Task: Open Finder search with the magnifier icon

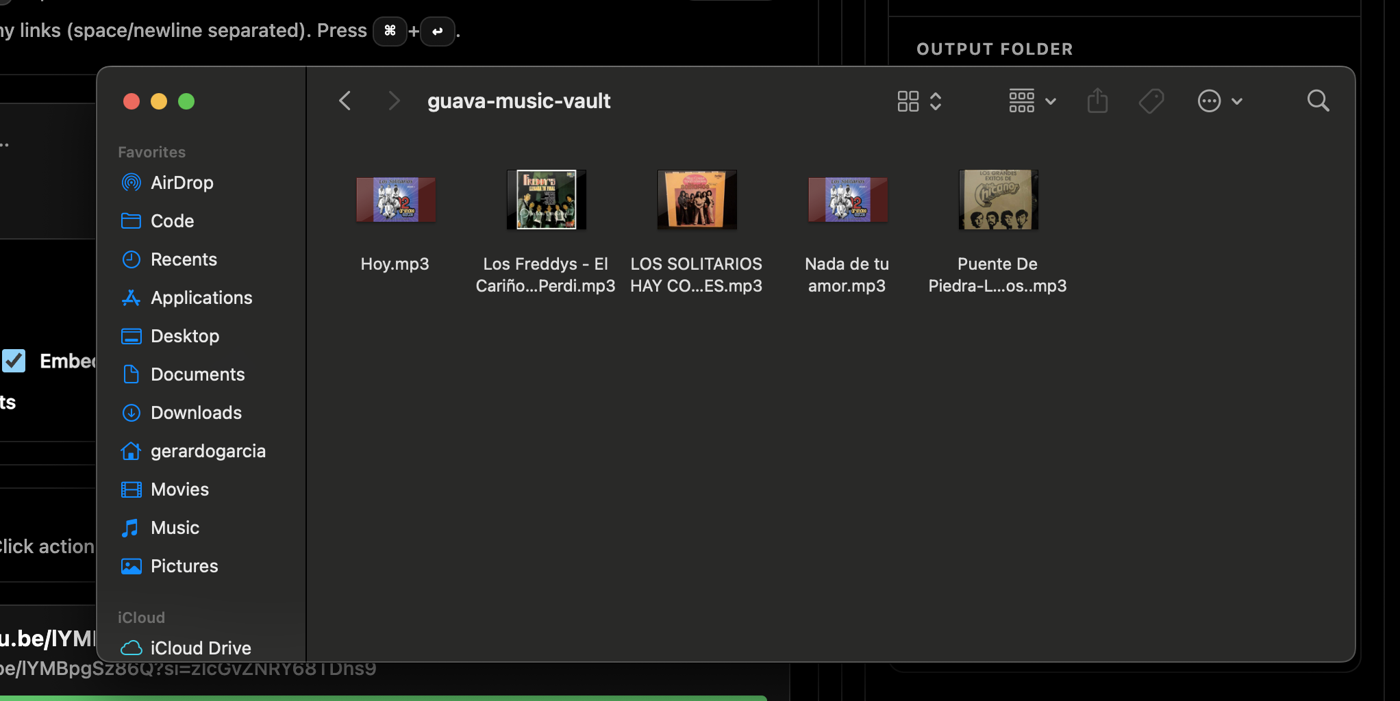Action: (1318, 101)
